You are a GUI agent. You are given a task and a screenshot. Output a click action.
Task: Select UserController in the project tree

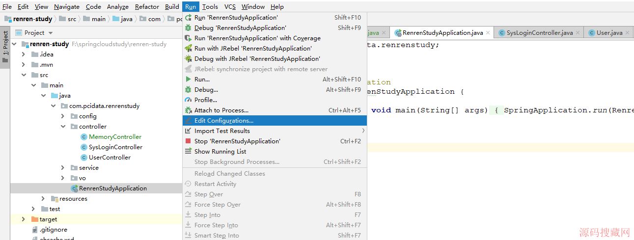click(109, 158)
